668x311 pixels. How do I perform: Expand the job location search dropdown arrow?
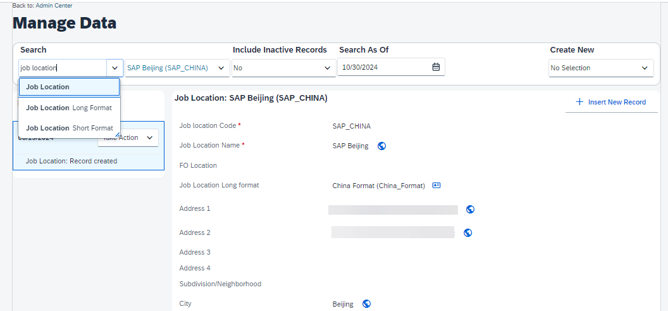tap(115, 68)
